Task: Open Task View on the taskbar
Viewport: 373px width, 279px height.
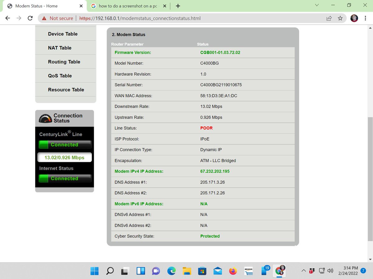Action: 125,271
